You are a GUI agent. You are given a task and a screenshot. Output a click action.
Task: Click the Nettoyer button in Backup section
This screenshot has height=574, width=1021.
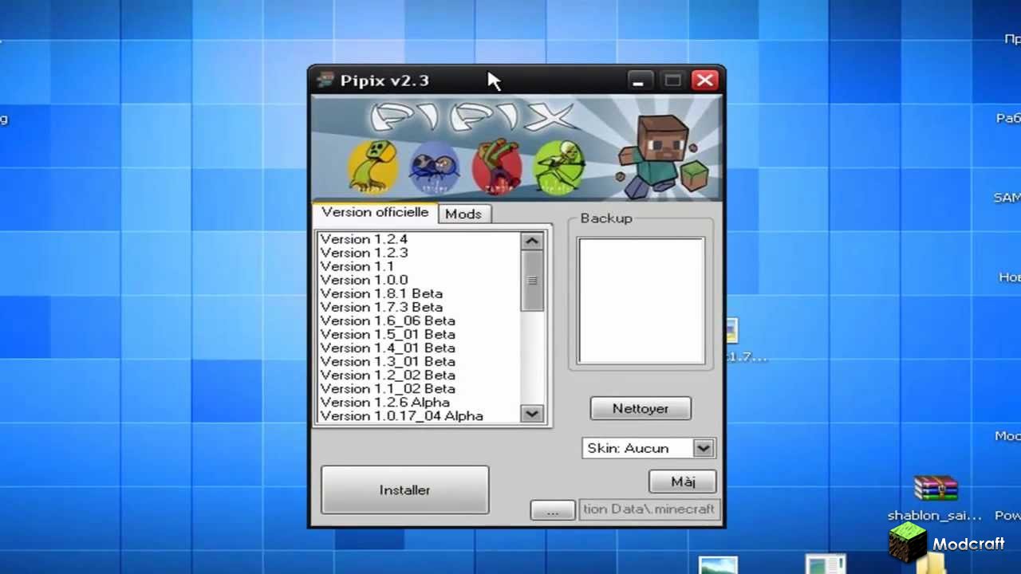coord(641,408)
